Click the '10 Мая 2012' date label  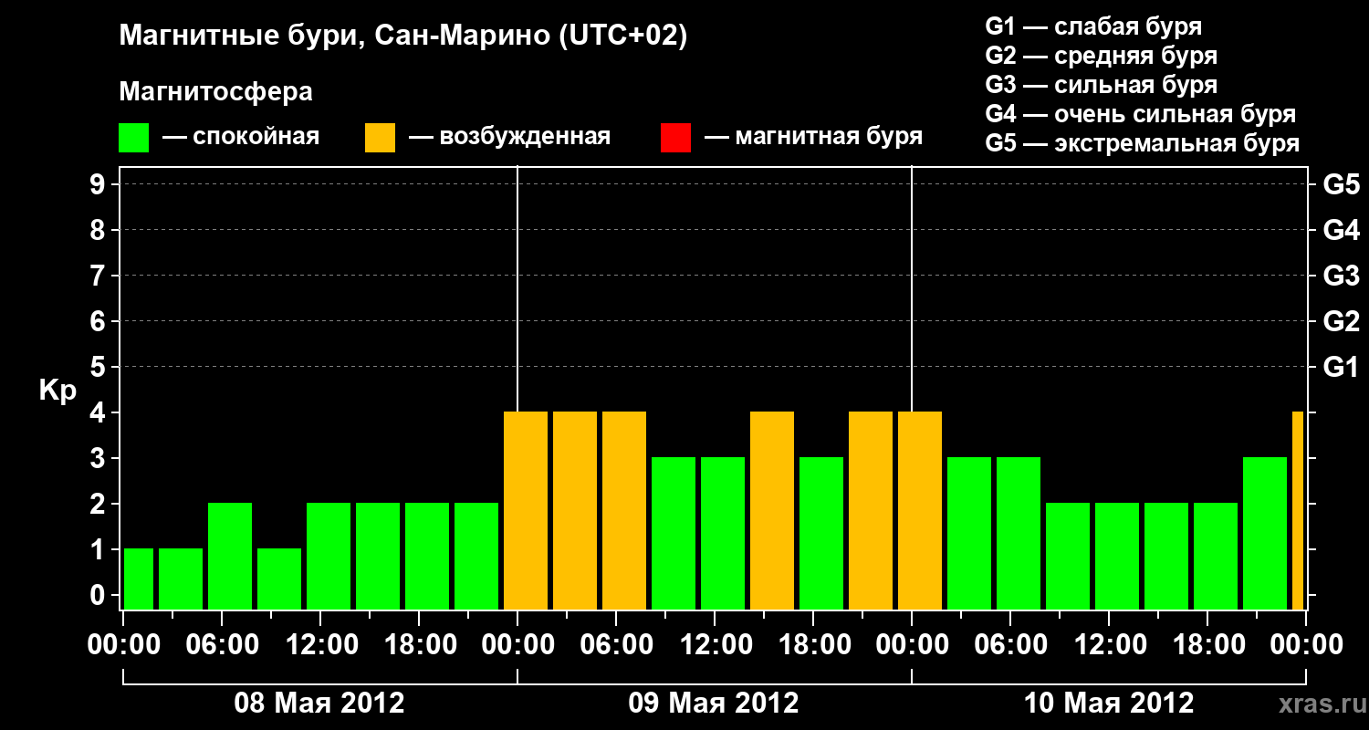click(1109, 703)
